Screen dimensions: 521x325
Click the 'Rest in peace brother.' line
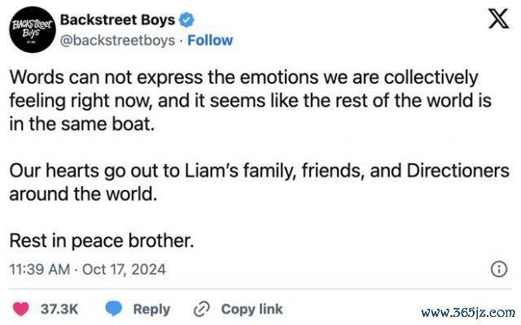(x=102, y=240)
